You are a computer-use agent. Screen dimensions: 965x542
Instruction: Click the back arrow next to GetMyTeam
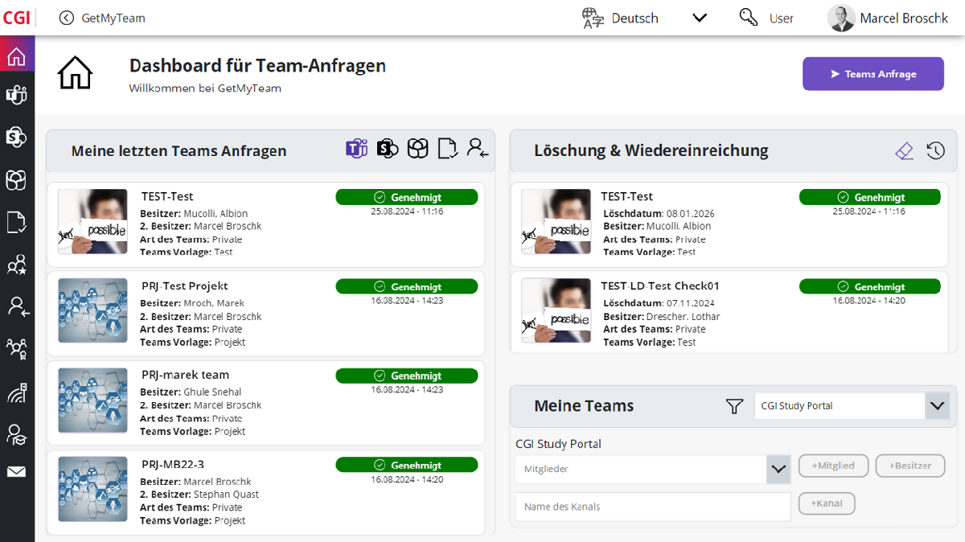(x=67, y=18)
